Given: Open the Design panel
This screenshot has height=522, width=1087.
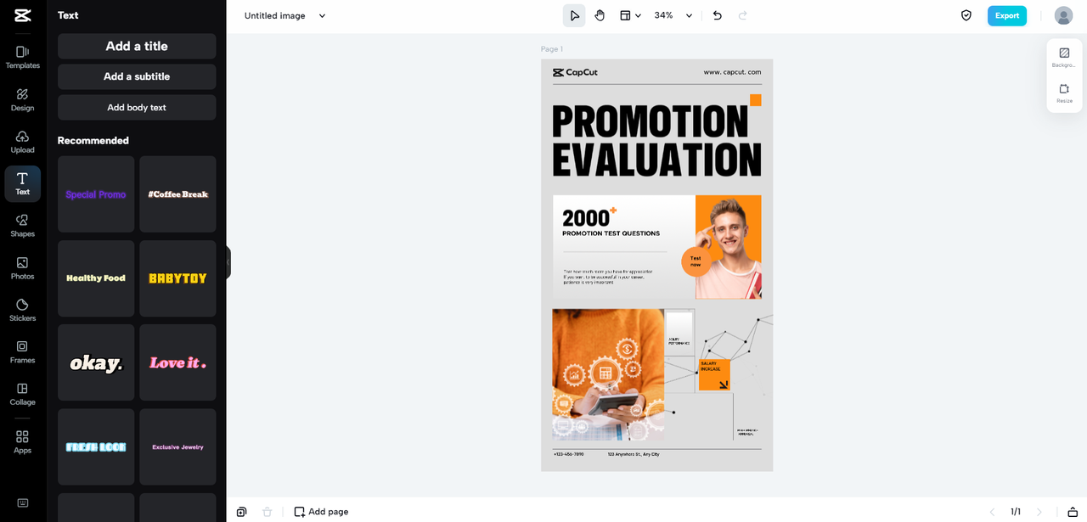Looking at the screenshot, I should click(22, 99).
